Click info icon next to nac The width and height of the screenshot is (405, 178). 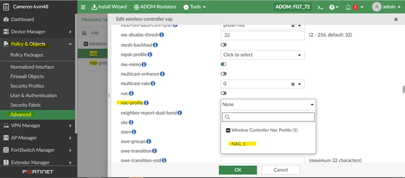tap(131, 93)
